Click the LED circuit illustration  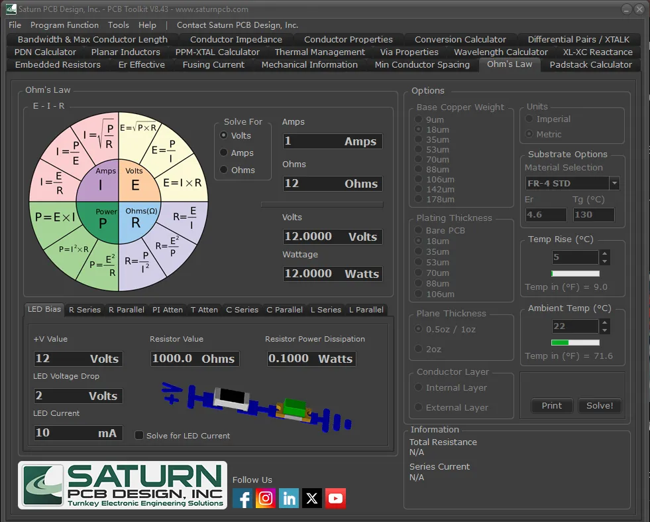coord(256,407)
